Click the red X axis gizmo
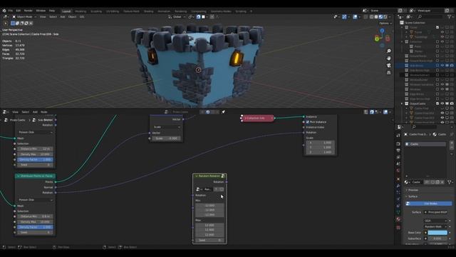This screenshot has height=257, width=456. pos(388,38)
